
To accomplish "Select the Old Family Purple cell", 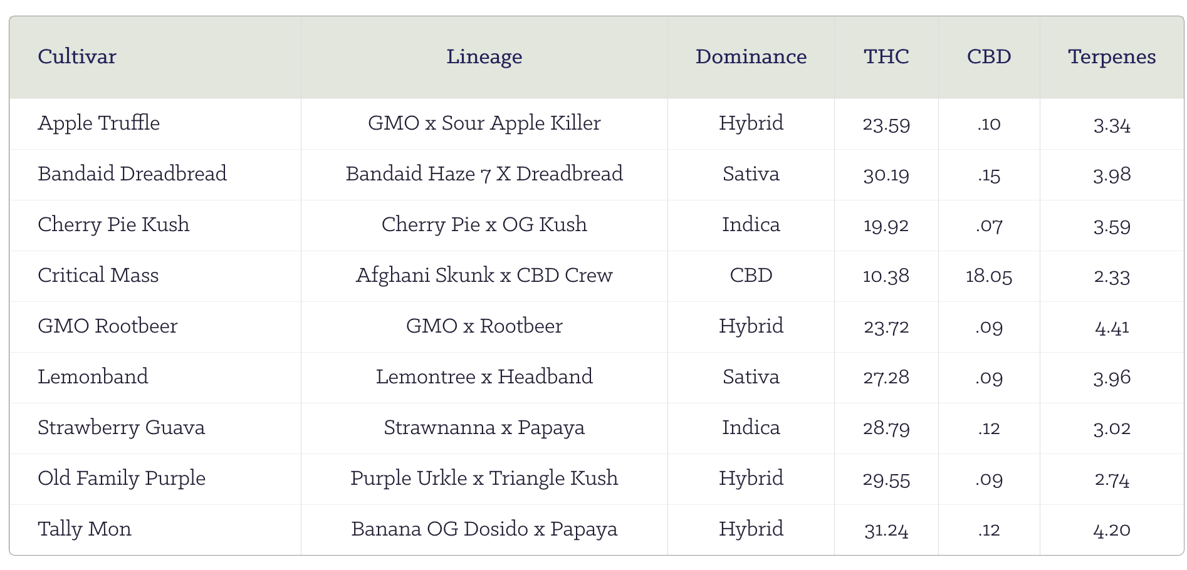I will point(122,479).
